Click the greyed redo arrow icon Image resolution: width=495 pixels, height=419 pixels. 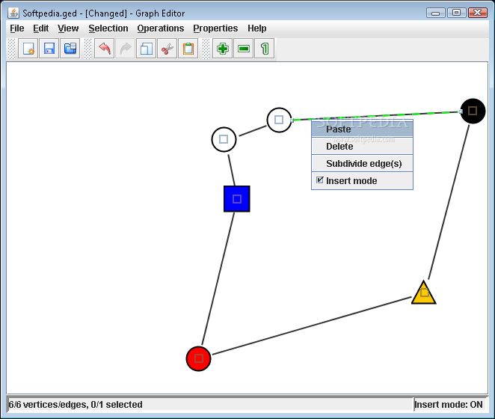126,49
